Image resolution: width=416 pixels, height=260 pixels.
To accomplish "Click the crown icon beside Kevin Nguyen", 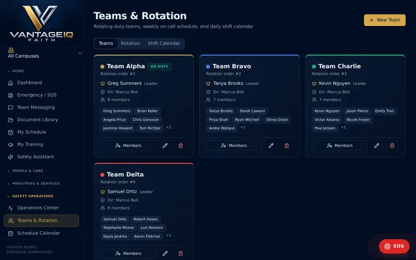I will point(314,84).
